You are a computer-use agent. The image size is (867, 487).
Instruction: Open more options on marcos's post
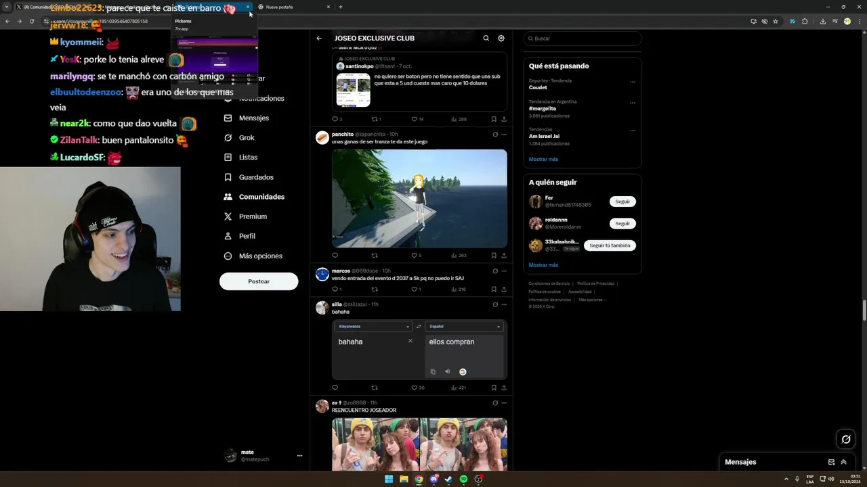pos(504,271)
